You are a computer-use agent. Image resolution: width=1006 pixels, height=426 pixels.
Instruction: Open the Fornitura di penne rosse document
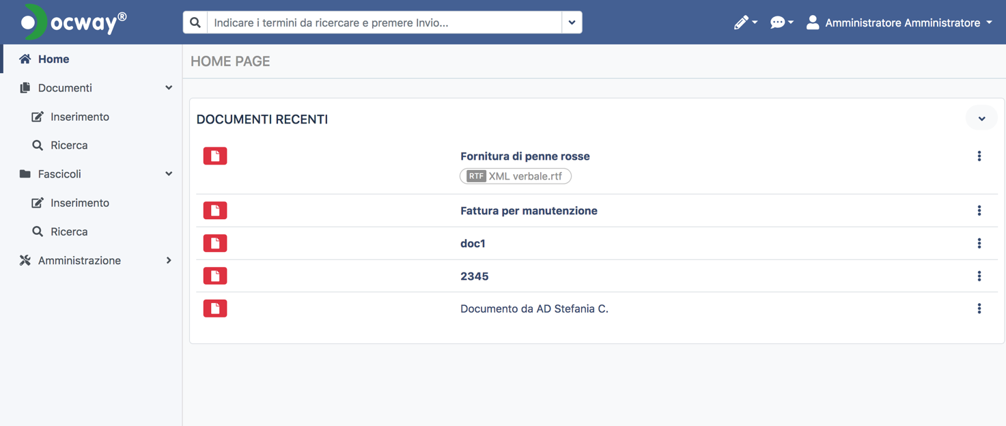(525, 156)
